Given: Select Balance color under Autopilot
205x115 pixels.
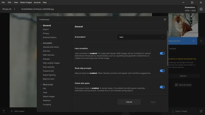Looking at the screenshot, I should pyautogui.click(x=48, y=79).
